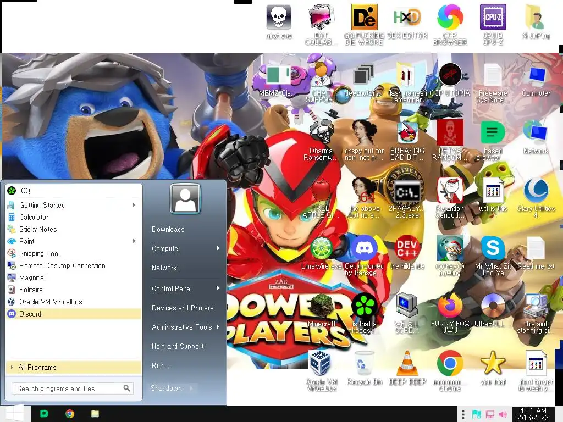Launch ICQ from the Start menu
The image size is (563, 422).
74,191
